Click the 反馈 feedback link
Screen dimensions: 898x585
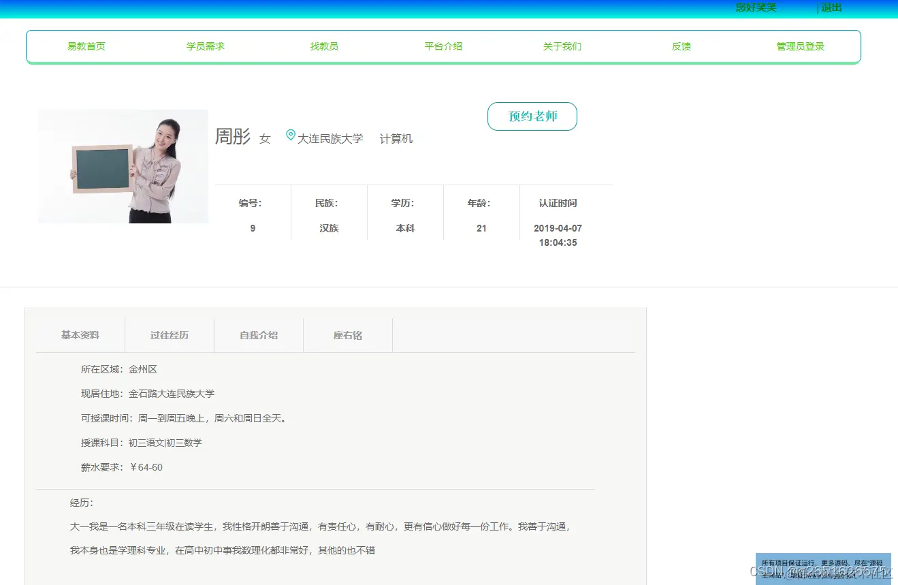(681, 46)
